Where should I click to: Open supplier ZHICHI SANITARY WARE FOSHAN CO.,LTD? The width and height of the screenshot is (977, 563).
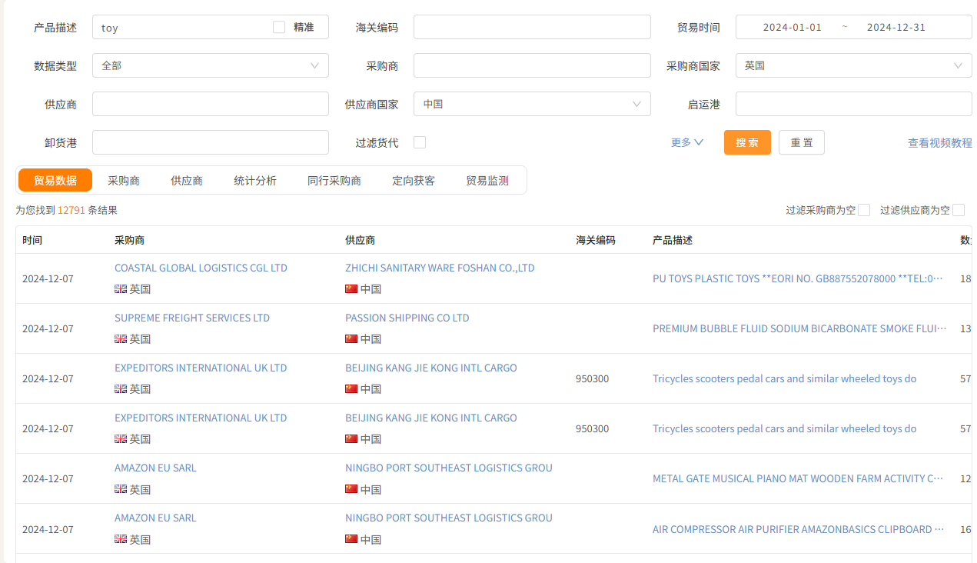(x=440, y=268)
